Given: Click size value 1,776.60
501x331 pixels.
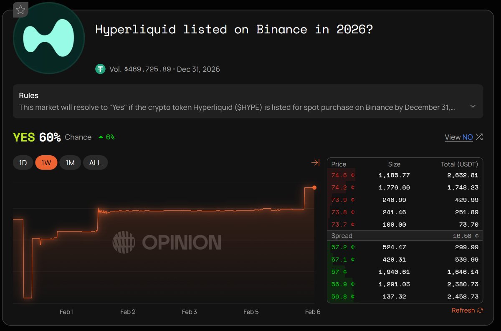Looking at the screenshot, I should 394,187.
